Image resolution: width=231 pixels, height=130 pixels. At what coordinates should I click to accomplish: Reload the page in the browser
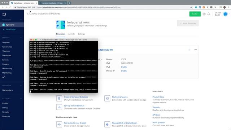coord(10,7)
